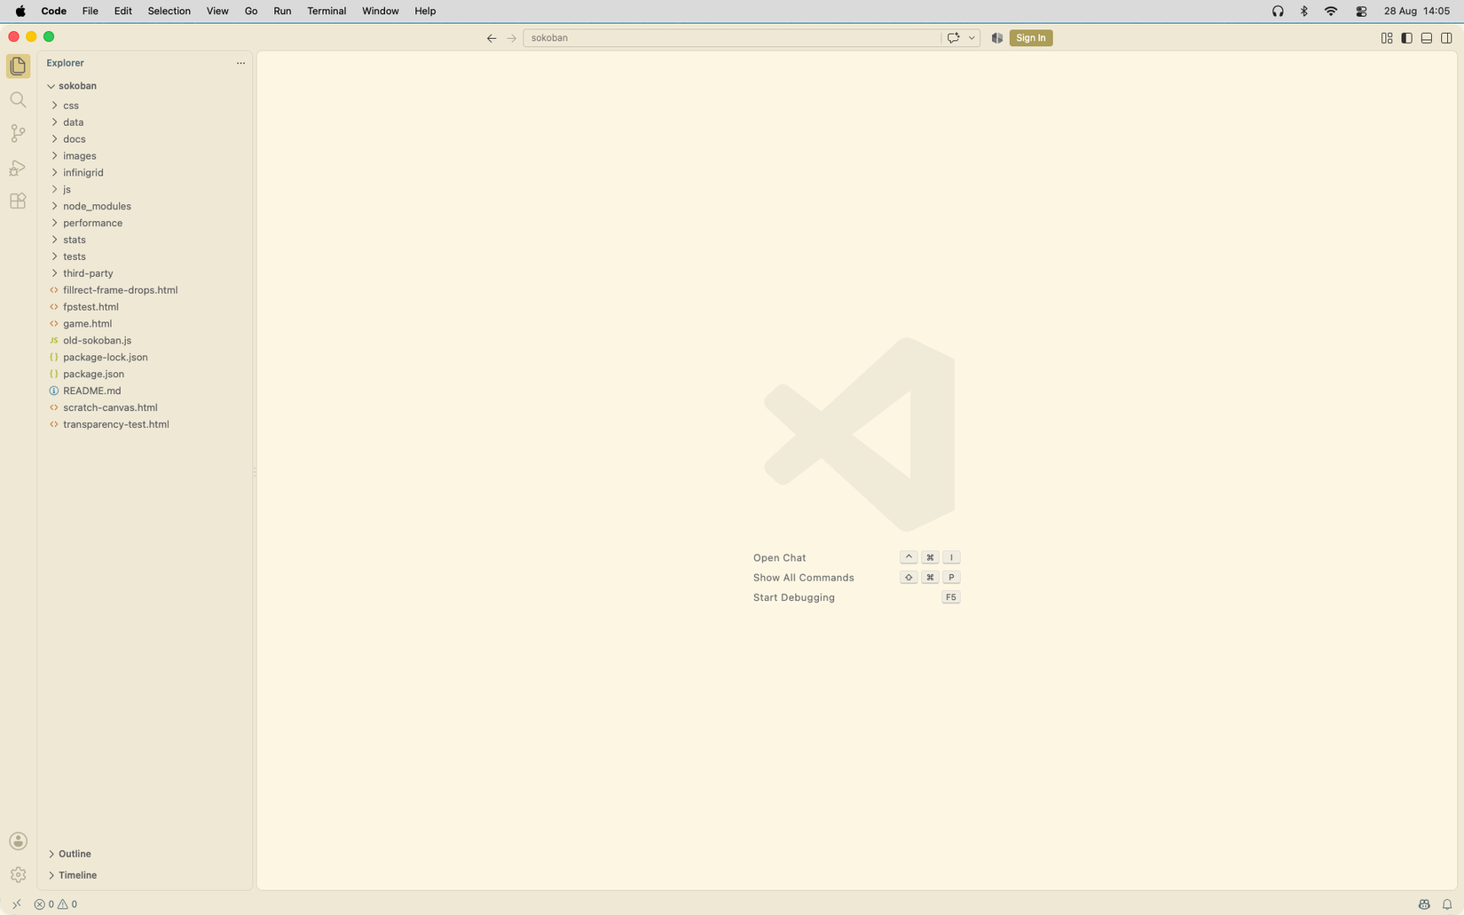Open the chat dropdown arrow in the title bar
The width and height of the screenshot is (1464, 915).
(x=972, y=38)
